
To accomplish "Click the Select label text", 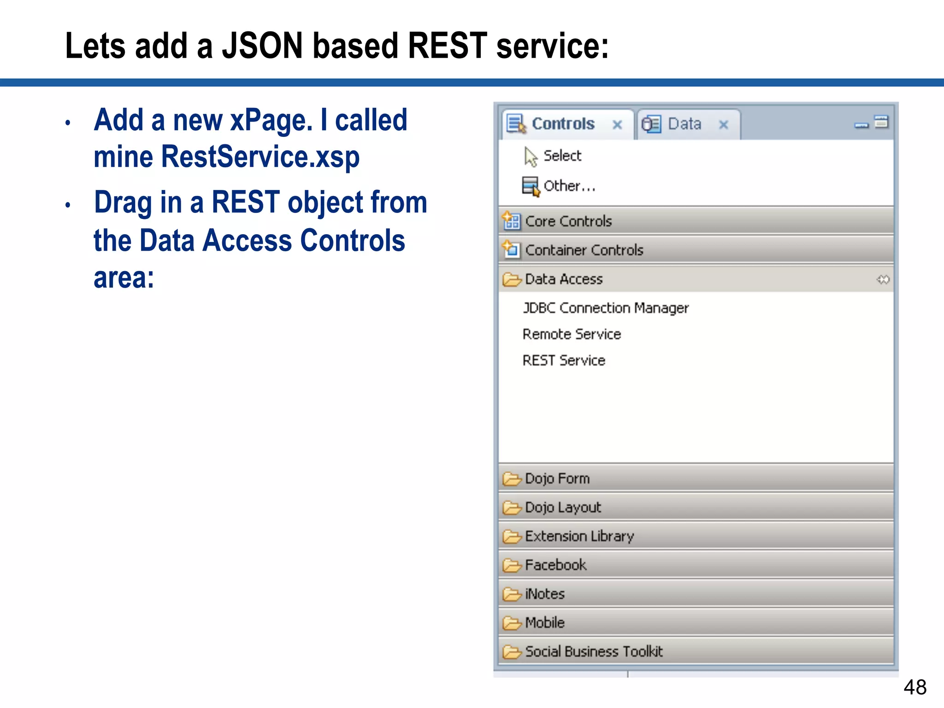I will pyautogui.click(x=562, y=156).
